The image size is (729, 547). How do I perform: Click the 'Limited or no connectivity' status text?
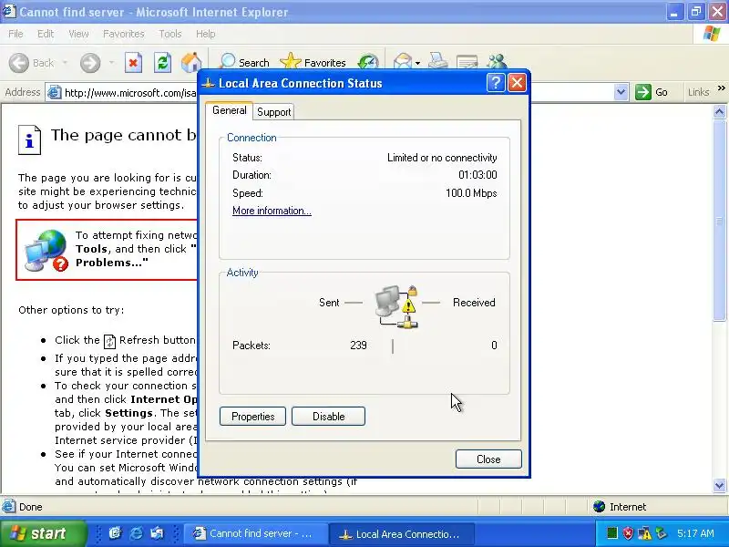pyautogui.click(x=442, y=158)
